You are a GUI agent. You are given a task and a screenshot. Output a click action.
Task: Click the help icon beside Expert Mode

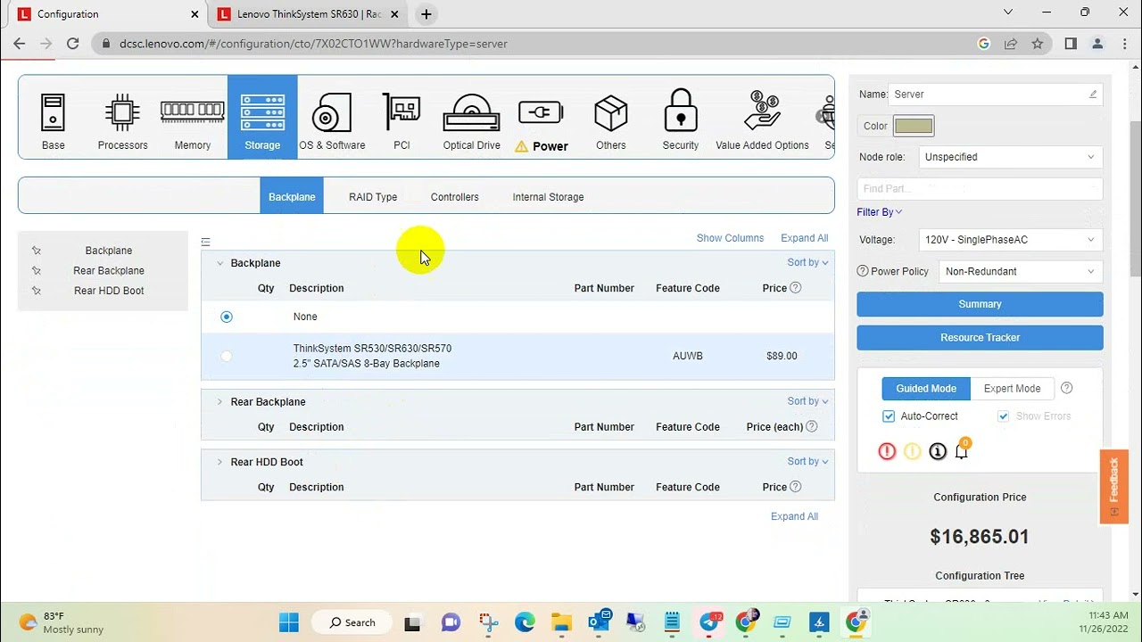point(1066,388)
